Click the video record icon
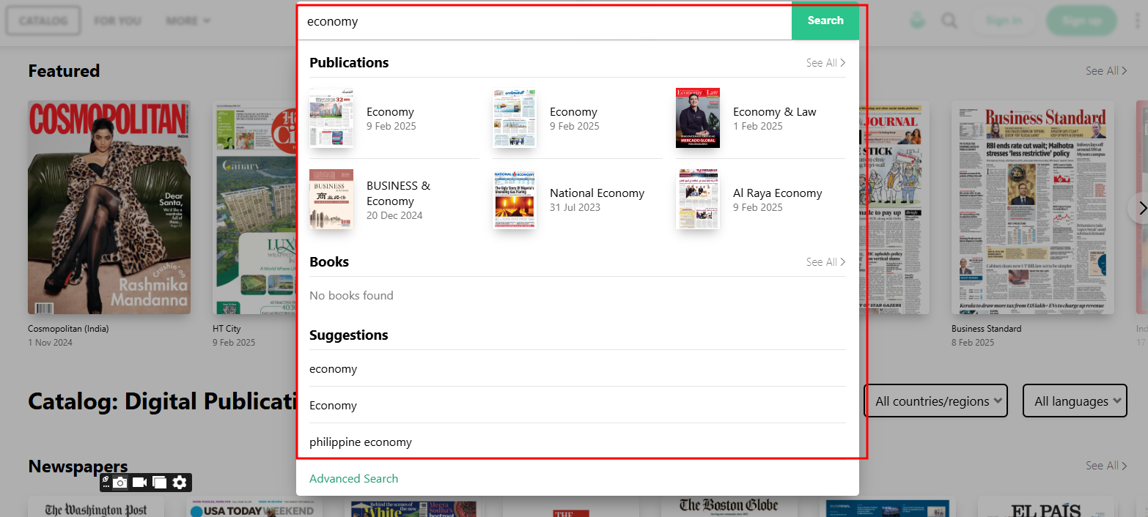The image size is (1148, 517). (x=139, y=482)
